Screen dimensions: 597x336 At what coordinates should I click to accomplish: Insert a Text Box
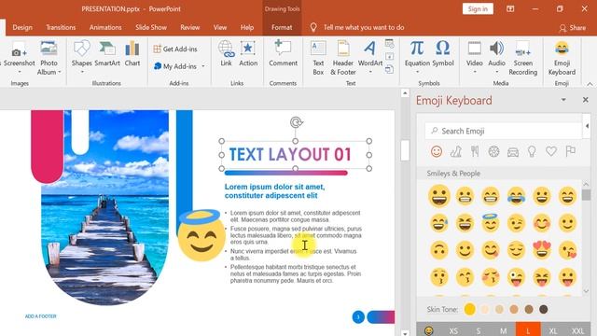point(318,58)
